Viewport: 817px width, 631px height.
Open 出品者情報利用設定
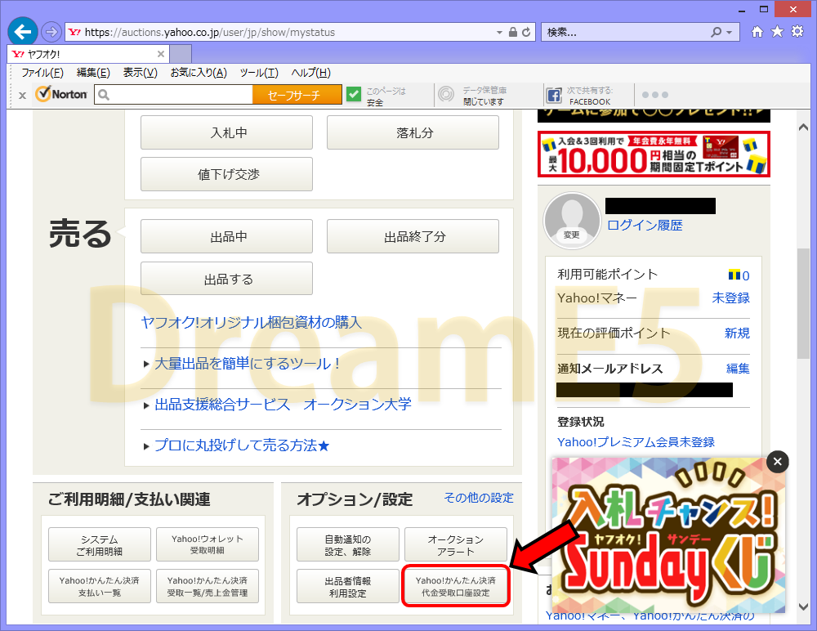tap(348, 586)
